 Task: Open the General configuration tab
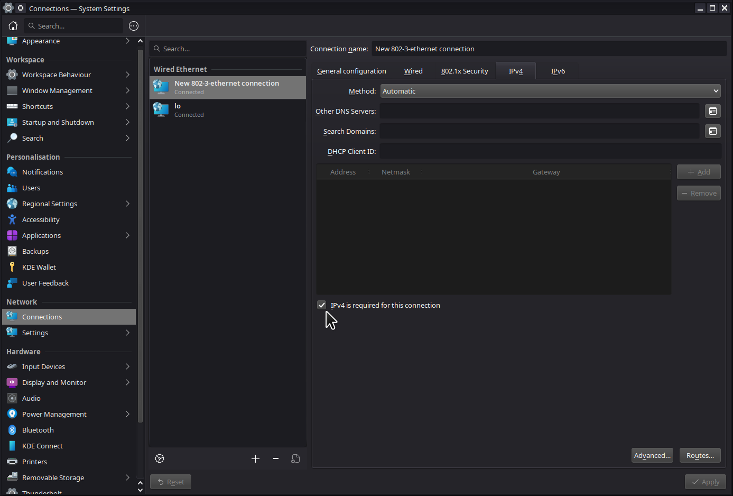tap(351, 71)
